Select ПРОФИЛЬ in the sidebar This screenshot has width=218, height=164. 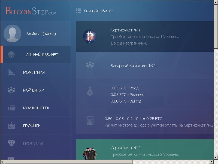click(x=35, y=126)
